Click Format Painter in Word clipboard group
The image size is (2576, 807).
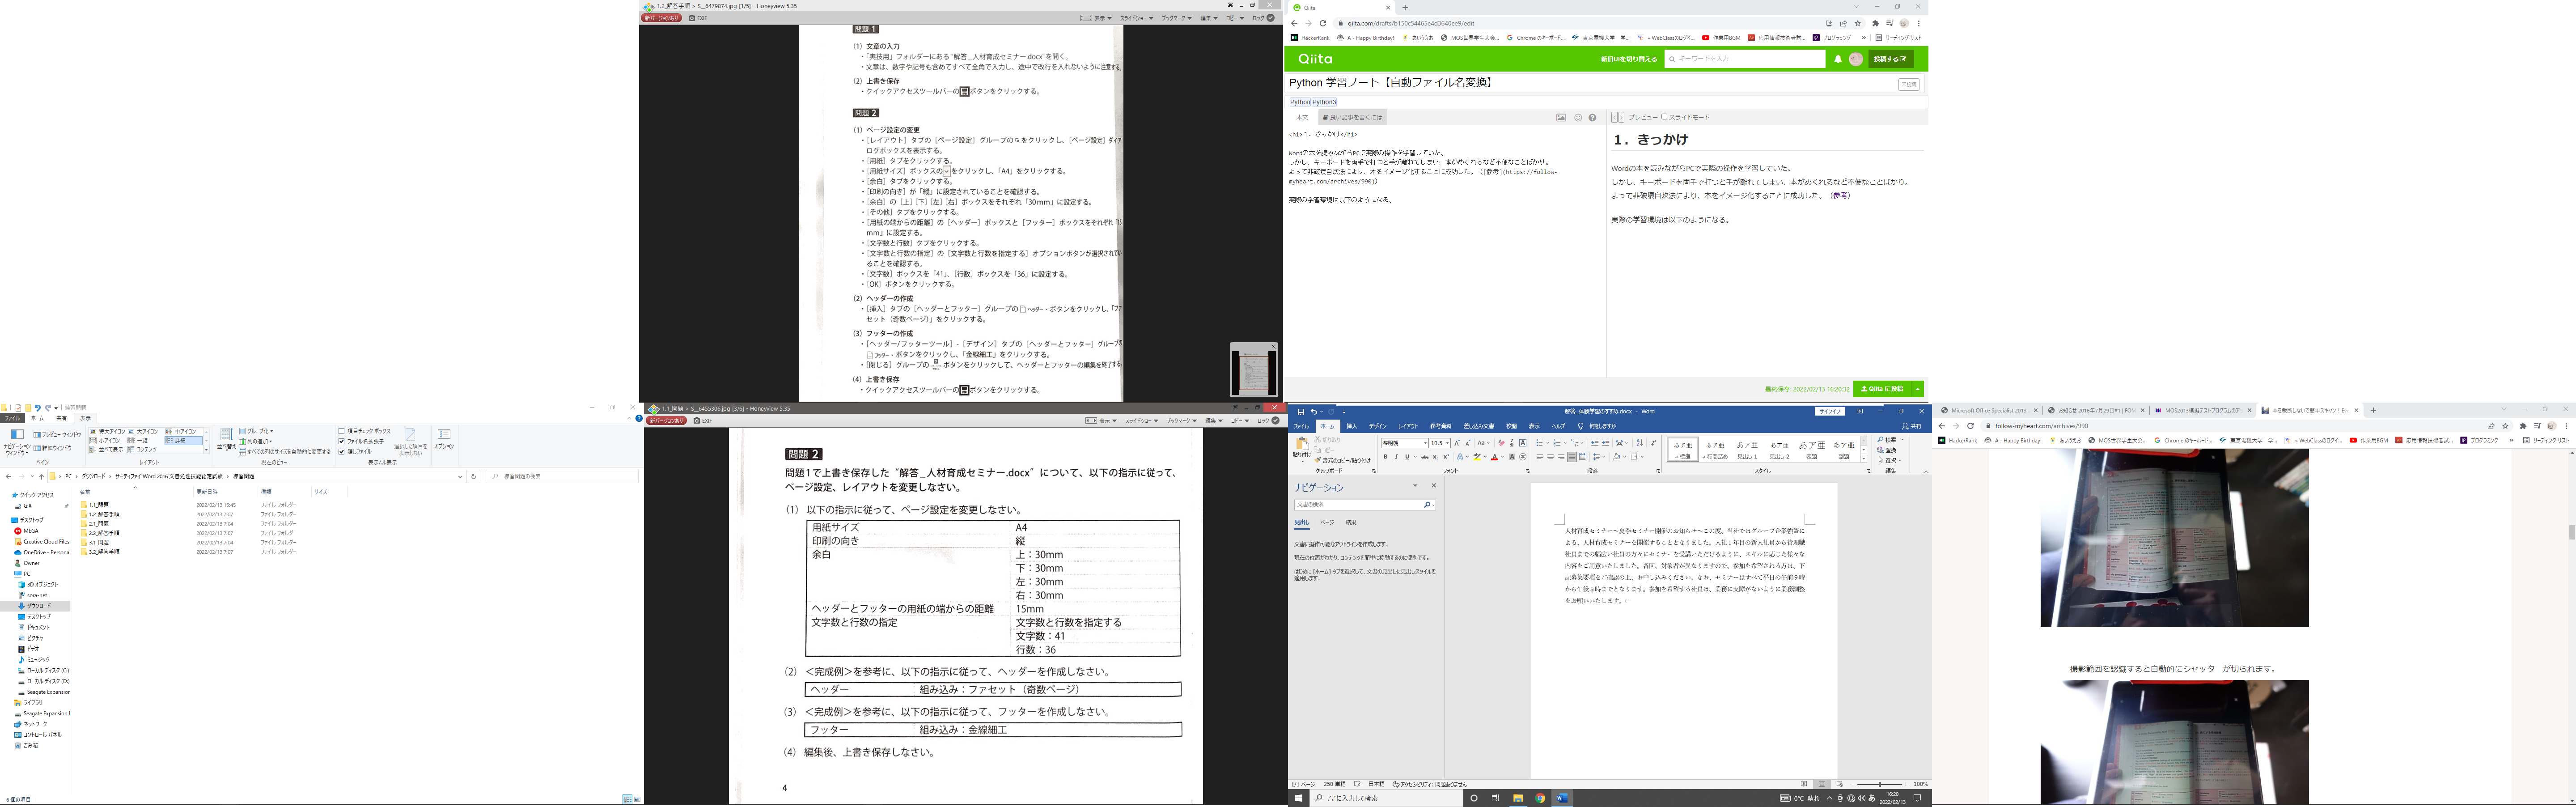[x=1343, y=460]
